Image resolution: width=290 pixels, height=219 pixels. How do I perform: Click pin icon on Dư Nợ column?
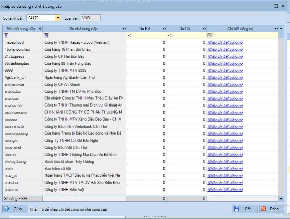164,29
